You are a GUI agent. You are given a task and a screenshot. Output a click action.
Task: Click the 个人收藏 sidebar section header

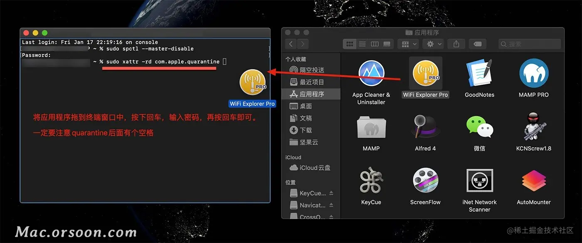(x=296, y=59)
